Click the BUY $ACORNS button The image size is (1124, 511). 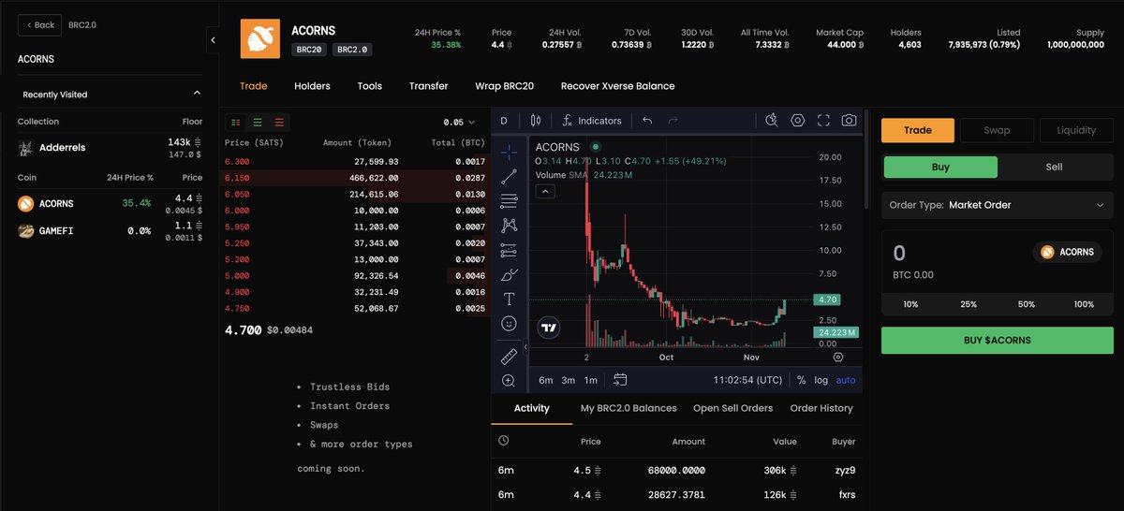(x=998, y=340)
